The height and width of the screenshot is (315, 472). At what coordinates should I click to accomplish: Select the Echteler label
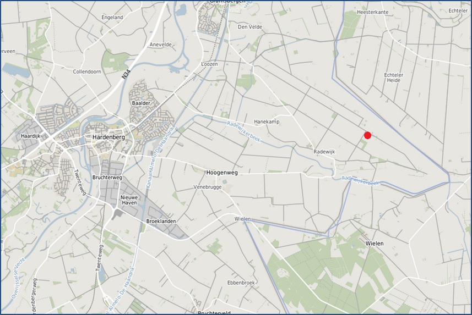coord(458,10)
